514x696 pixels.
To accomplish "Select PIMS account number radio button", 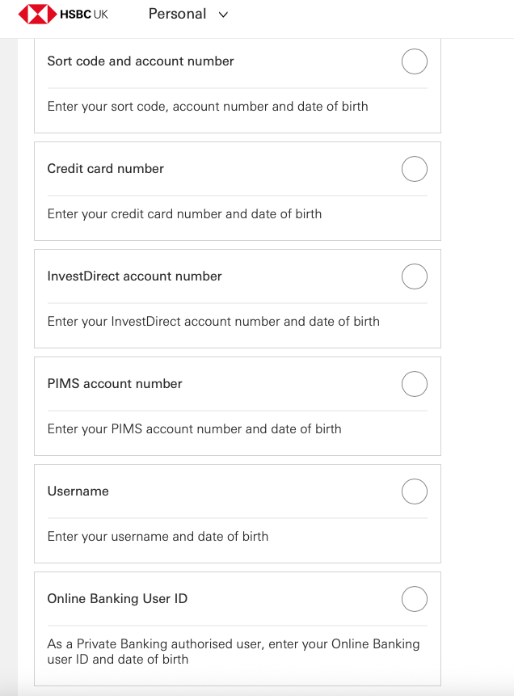I will (415, 384).
